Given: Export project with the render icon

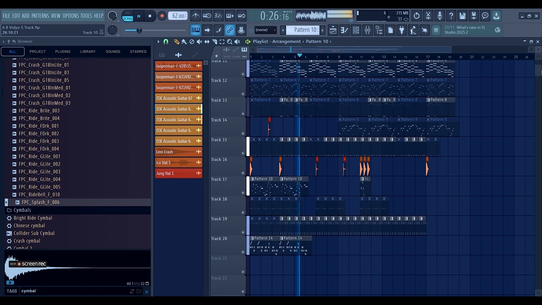Looking at the screenshot, I should [474, 16].
